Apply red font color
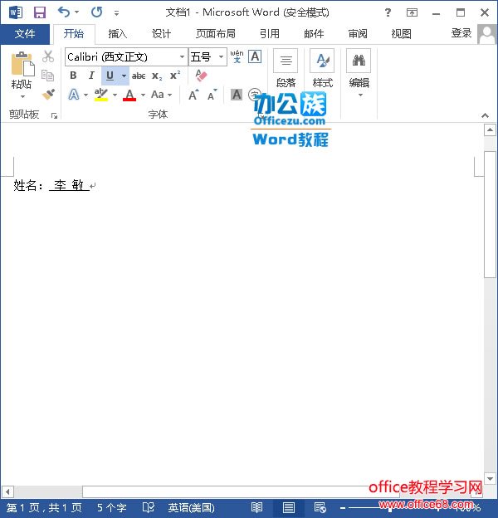The image size is (498, 518). pyautogui.click(x=129, y=95)
